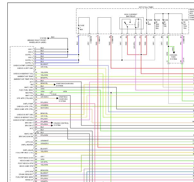
Task: Click the FUEL PMP MOD MONI label
Action: click(24, 177)
